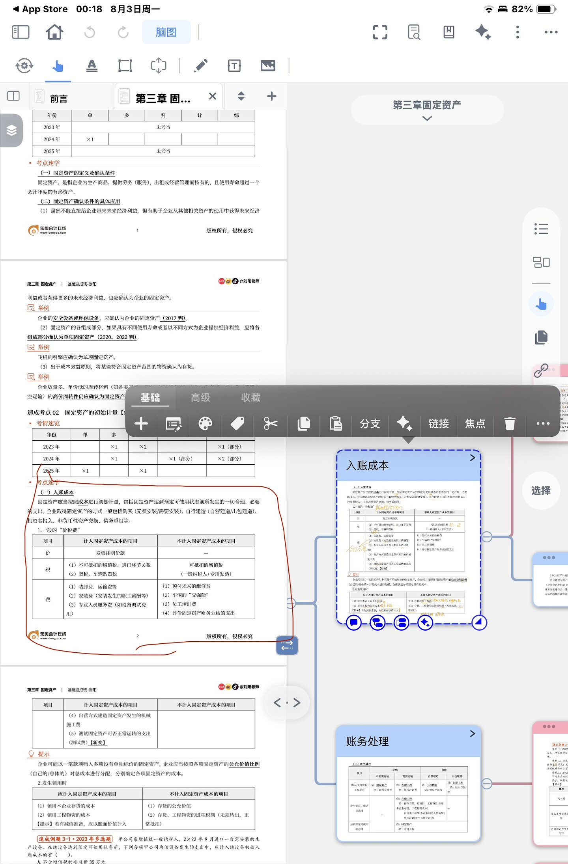Open the color palette for node
The image size is (568, 864).
click(x=205, y=424)
